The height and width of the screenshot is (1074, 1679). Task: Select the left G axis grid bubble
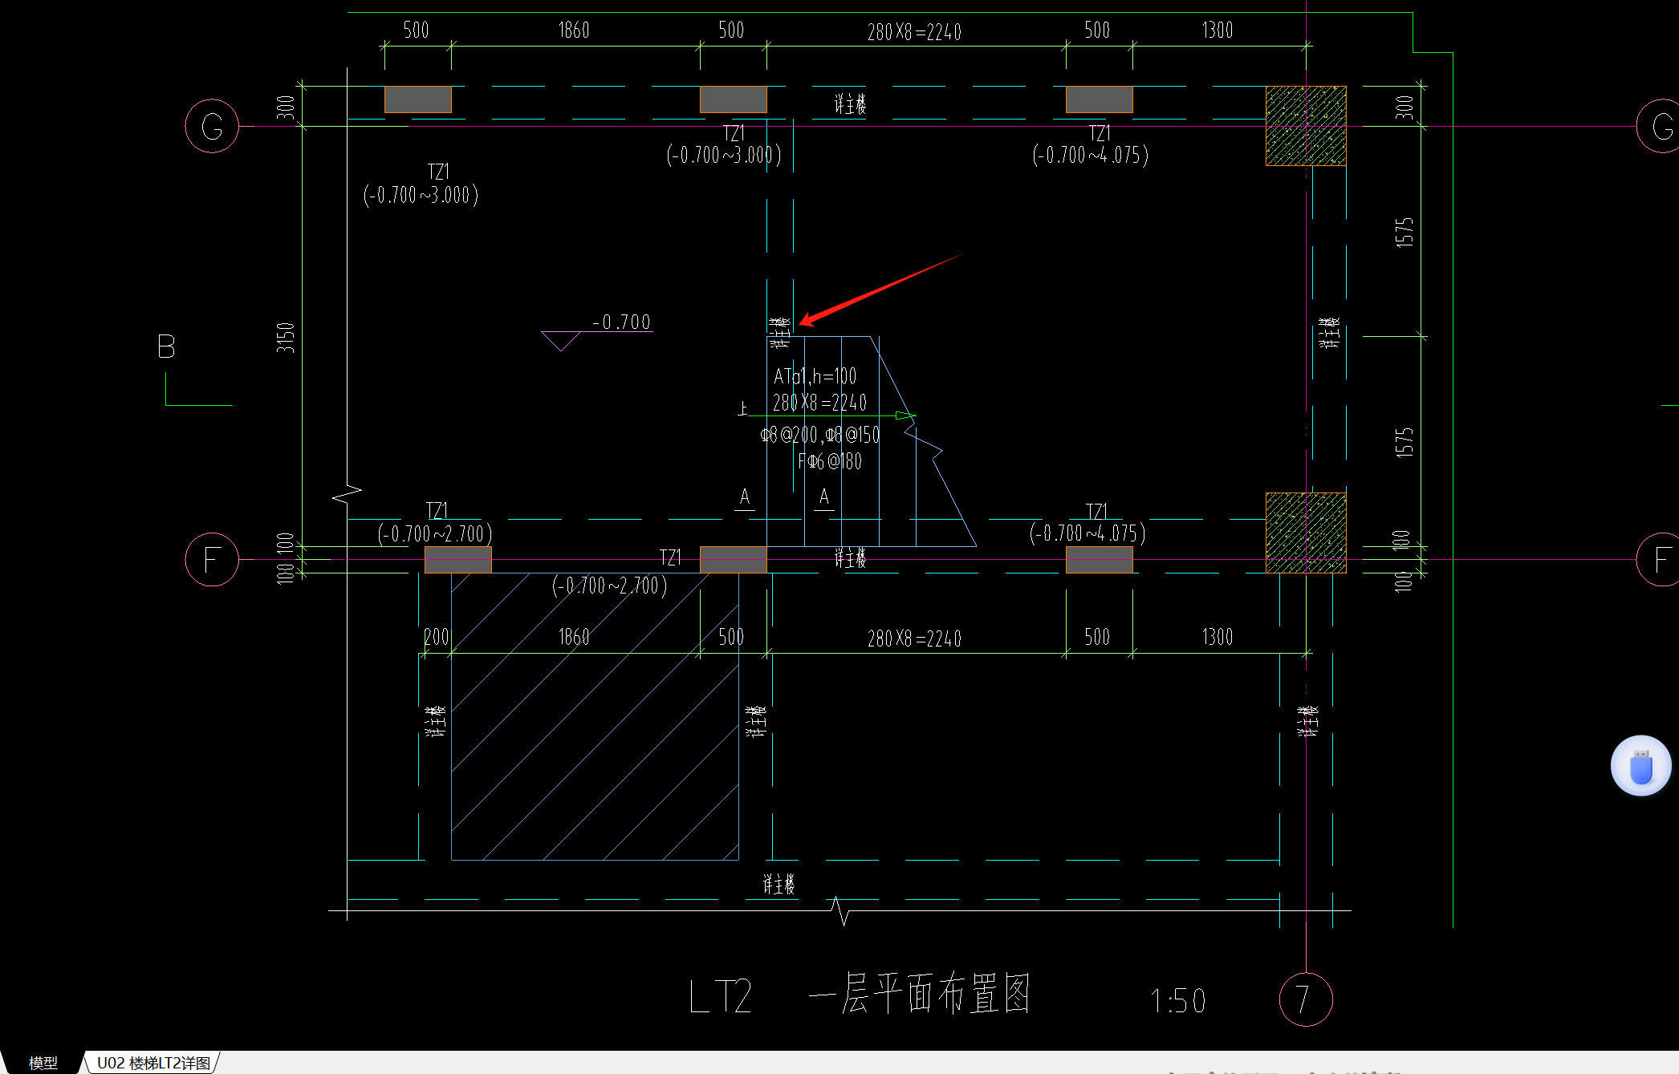coord(212,126)
